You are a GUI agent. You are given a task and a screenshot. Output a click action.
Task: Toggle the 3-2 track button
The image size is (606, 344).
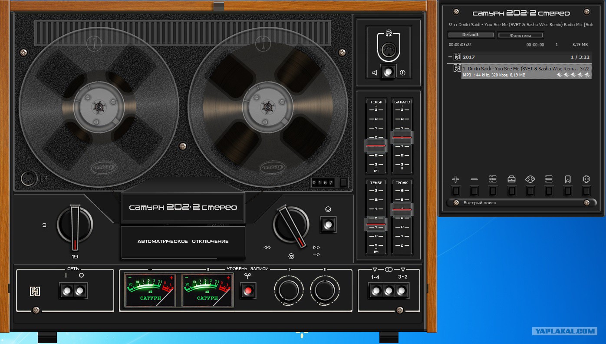(402, 291)
